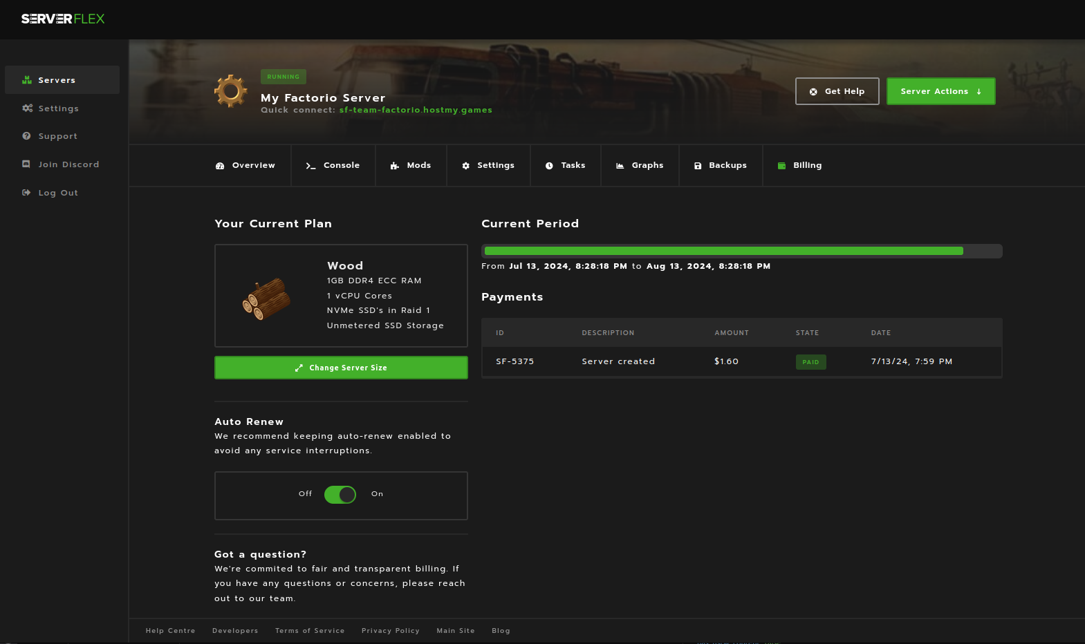This screenshot has height=644, width=1085.
Task: Click the Graphs chart icon
Action: [x=620, y=166]
